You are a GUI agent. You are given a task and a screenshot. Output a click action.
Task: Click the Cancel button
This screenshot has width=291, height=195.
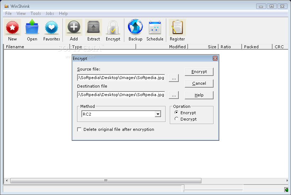click(199, 83)
